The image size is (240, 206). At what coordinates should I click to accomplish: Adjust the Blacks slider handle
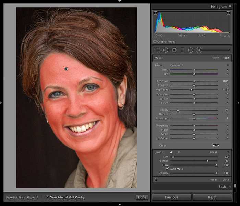coord(194,103)
